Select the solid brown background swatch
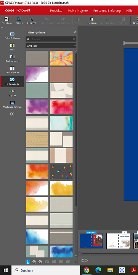Image resolution: width=138 pixels, height=275 pixels. (x=61, y=74)
